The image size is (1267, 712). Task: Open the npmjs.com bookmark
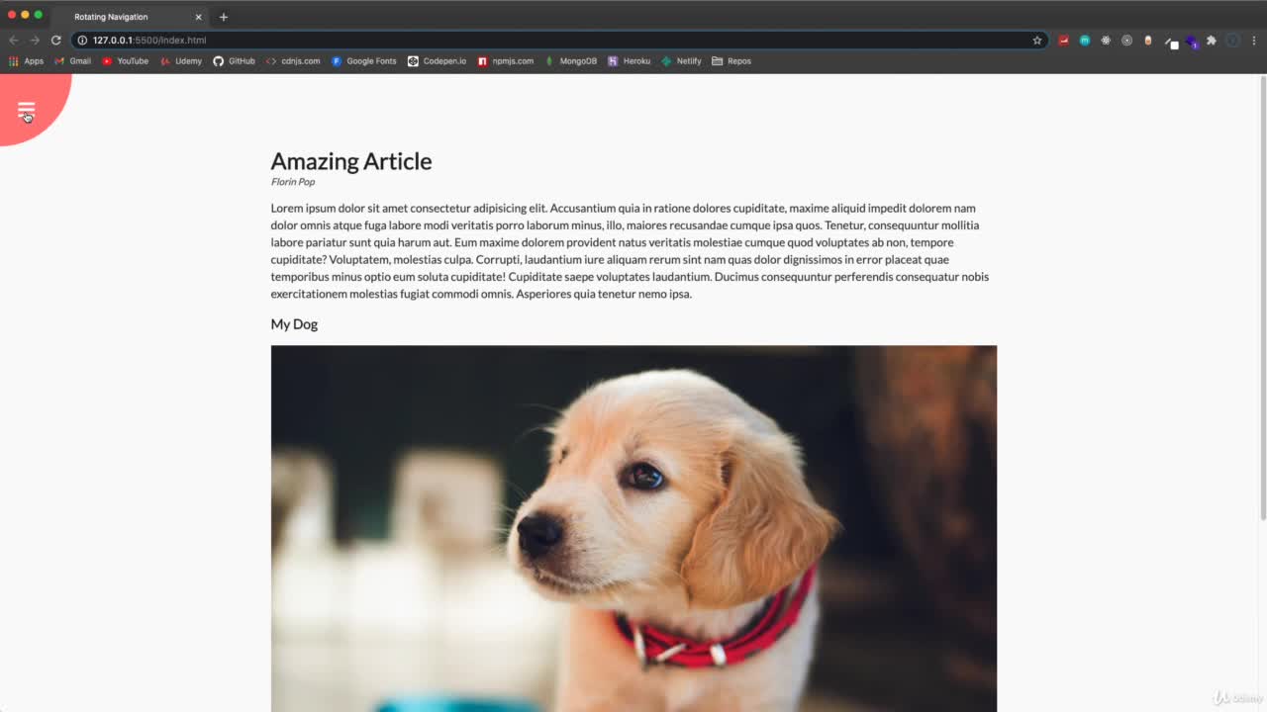click(x=506, y=61)
